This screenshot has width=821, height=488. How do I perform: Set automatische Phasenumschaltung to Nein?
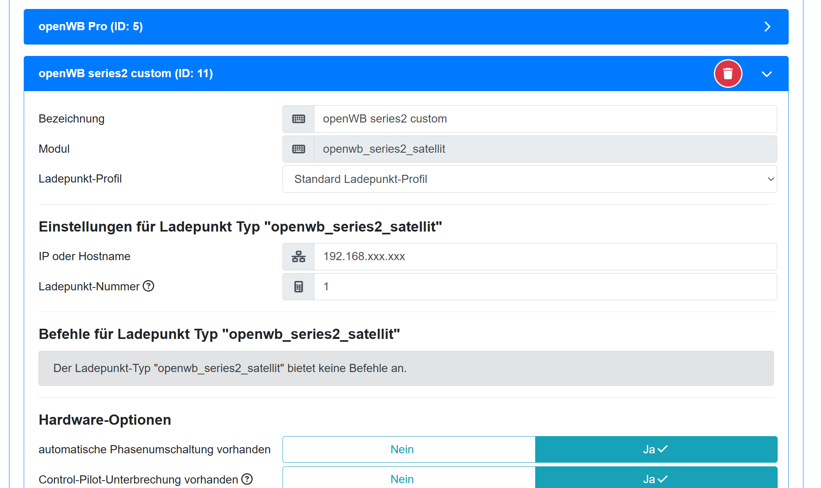click(409, 449)
